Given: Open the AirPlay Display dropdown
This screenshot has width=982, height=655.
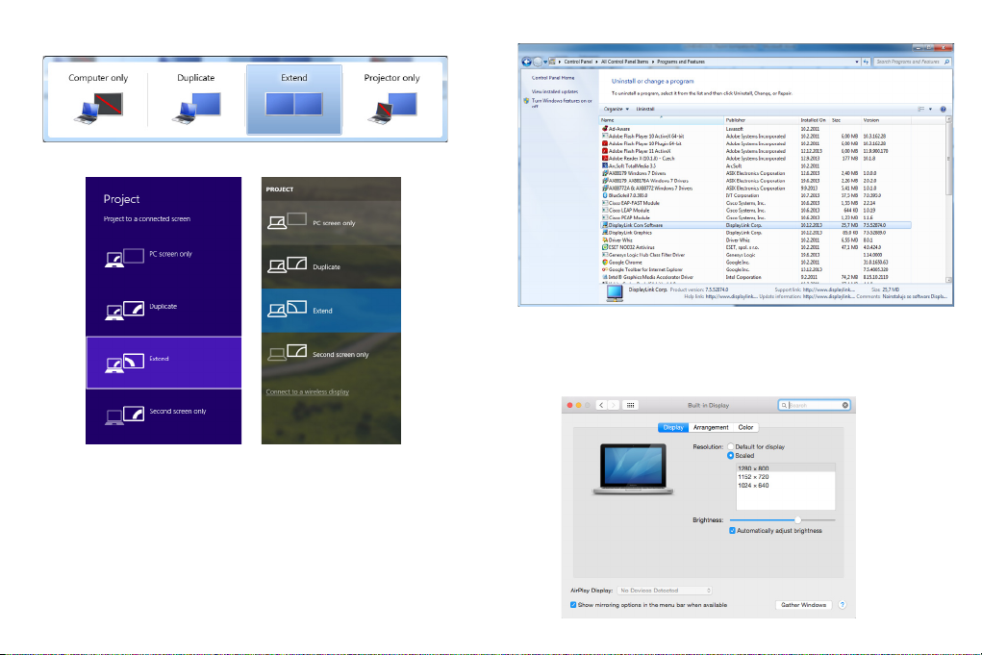Looking at the screenshot, I should pos(664,590).
